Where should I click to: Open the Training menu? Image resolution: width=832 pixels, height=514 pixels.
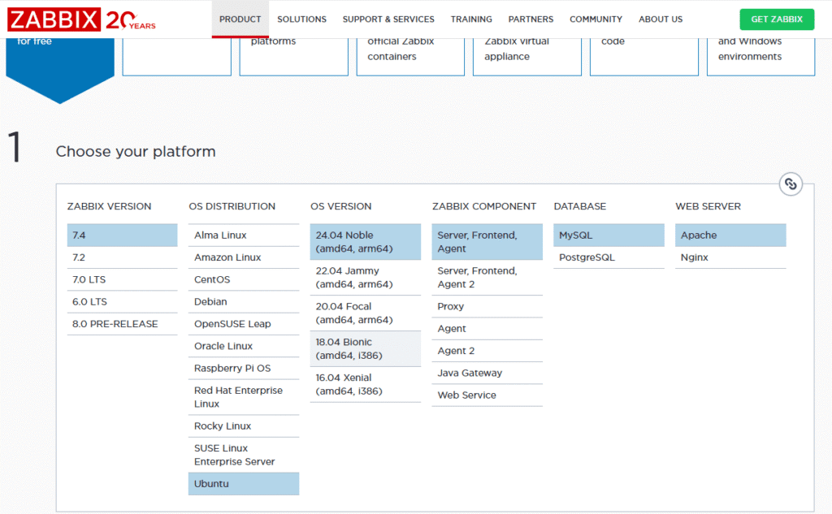[x=471, y=19]
